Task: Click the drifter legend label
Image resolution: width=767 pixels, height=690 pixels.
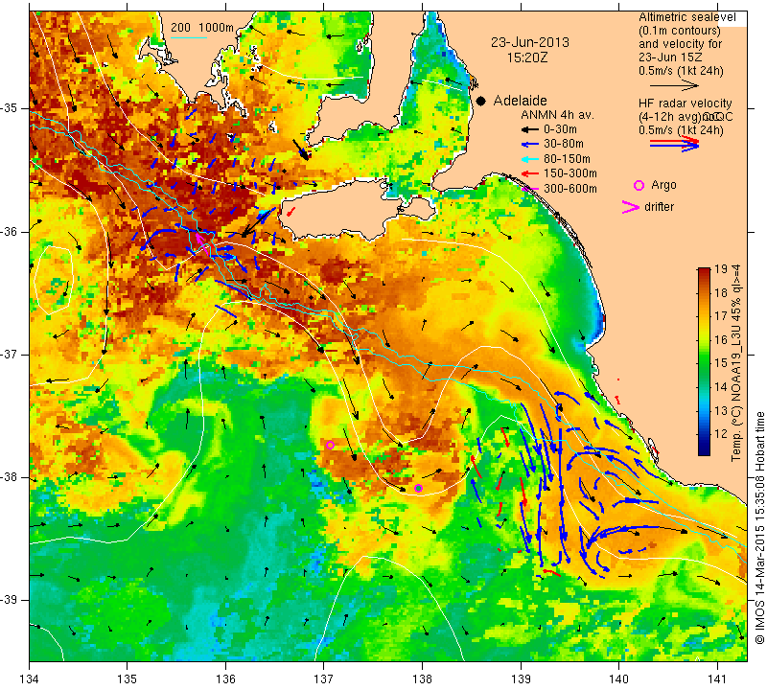Action: (x=659, y=207)
